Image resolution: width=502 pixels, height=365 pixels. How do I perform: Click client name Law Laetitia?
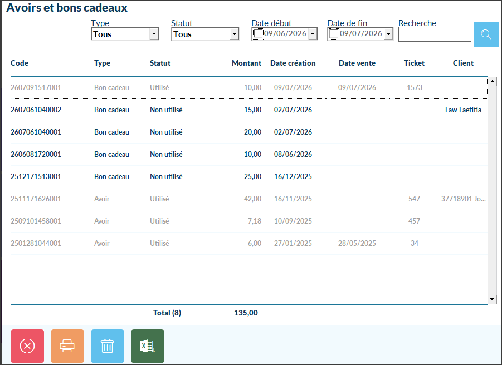[463, 110]
